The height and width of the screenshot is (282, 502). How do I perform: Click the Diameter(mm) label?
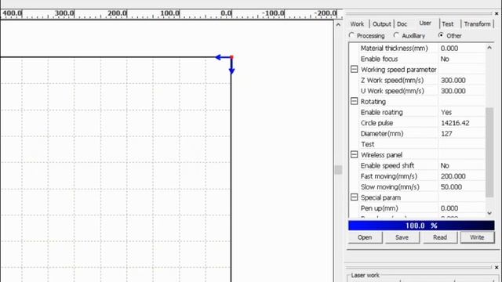click(x=382, y=134)
